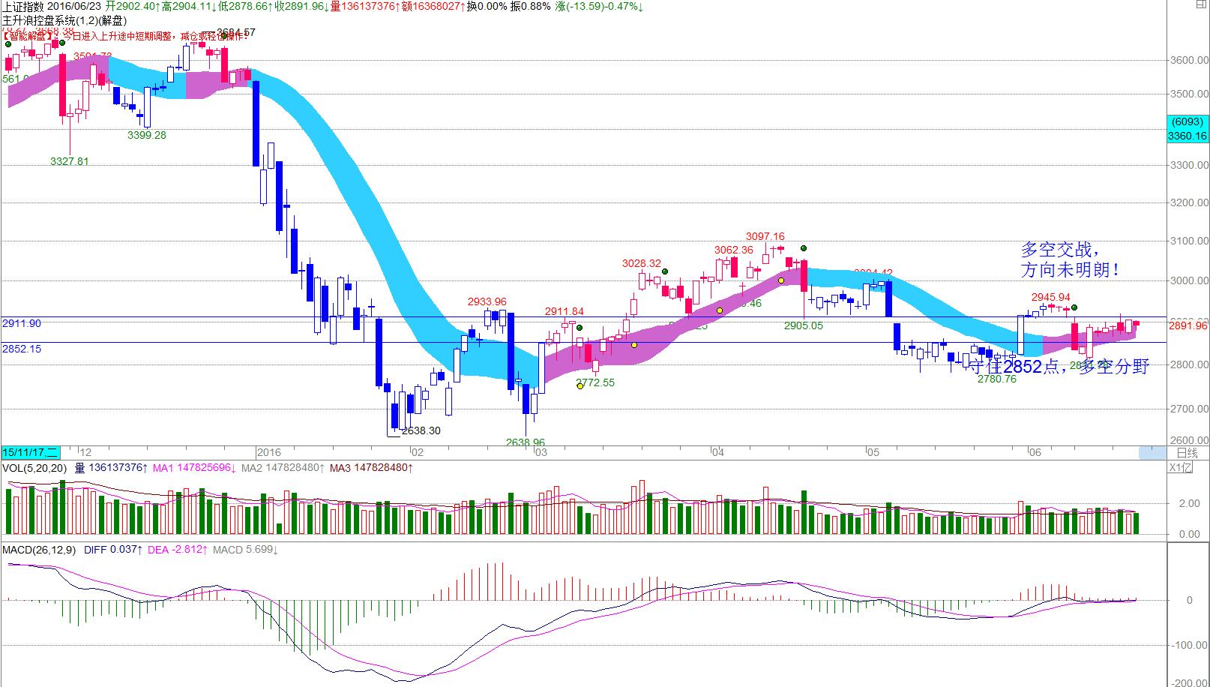The width and height of the screenshot is (1210, 687).
Task: Click the 06 month marker on the time axis
Action: 1035,452
